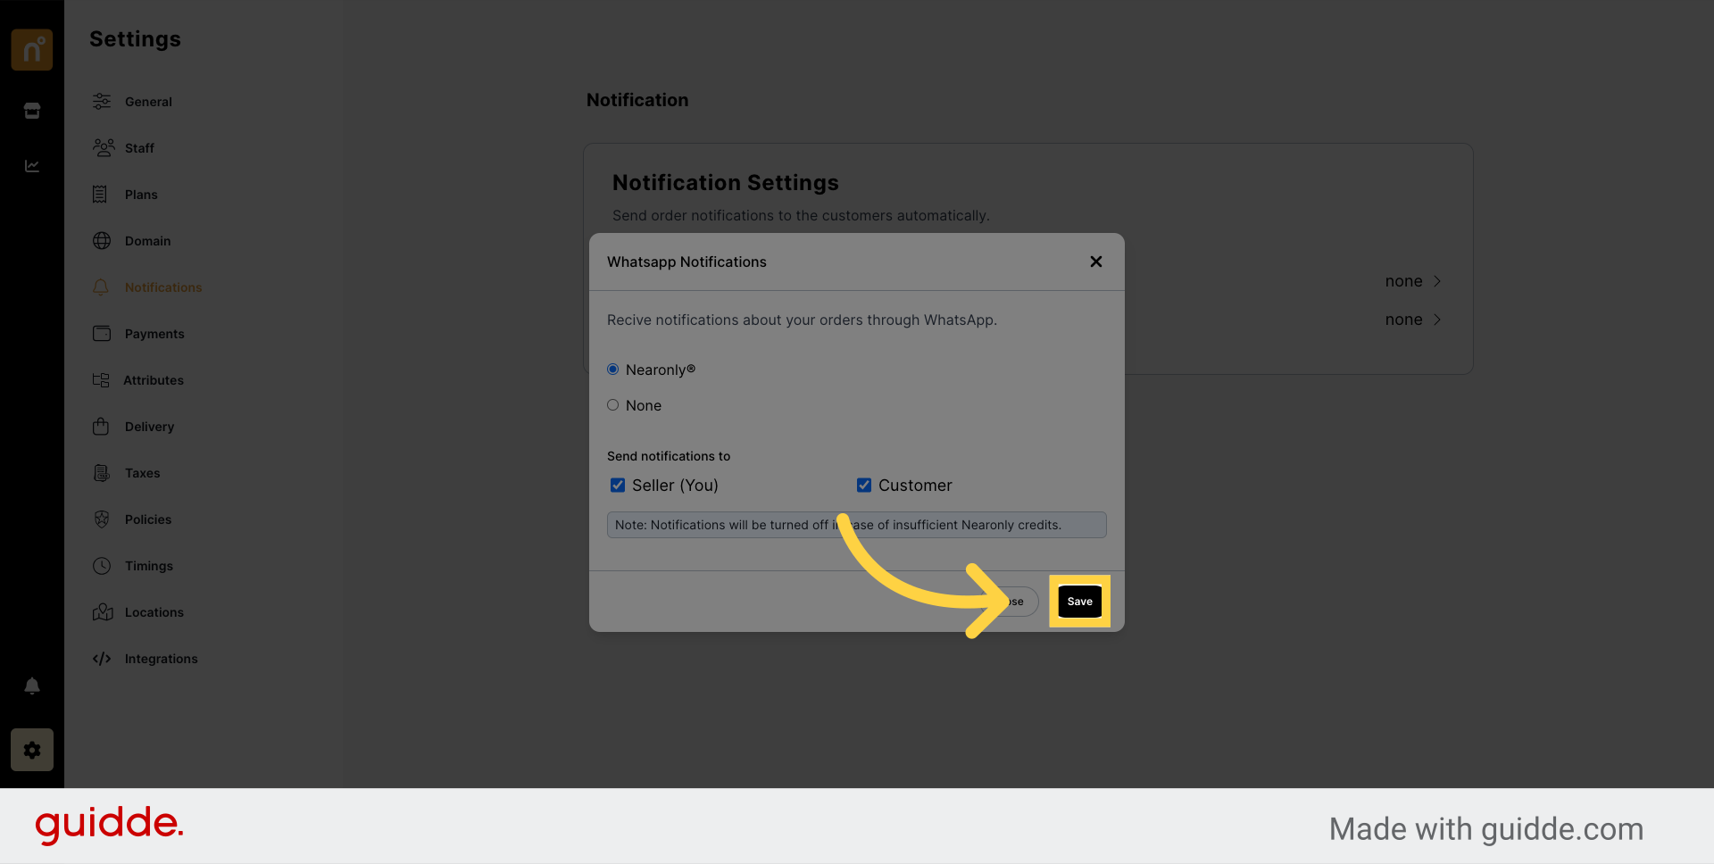1714x864 pixels.
Task: Open Notifications settings label
Action: pos(163,287)
